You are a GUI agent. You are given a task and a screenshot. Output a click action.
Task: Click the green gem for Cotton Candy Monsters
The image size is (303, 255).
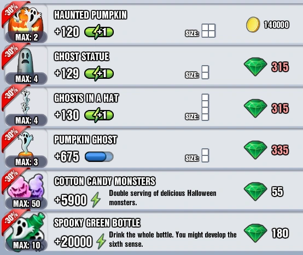(x=255, y=192)
